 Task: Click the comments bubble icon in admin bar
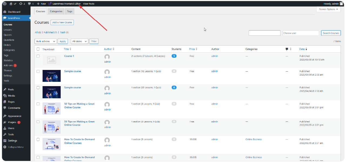click(x=29, y=4)
